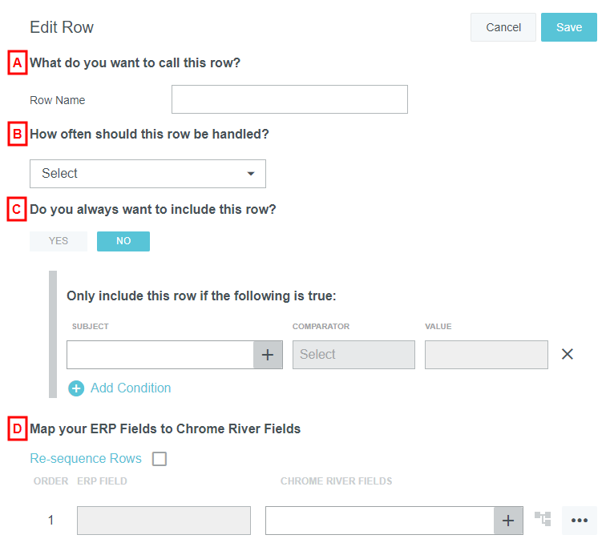Click the hierarchy tree icon in row 1
The height and width of the screenshot is (551, 610).
click(543, 520)
